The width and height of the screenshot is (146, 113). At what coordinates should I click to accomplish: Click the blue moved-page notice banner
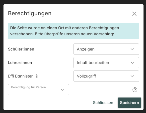click(73, 31)
